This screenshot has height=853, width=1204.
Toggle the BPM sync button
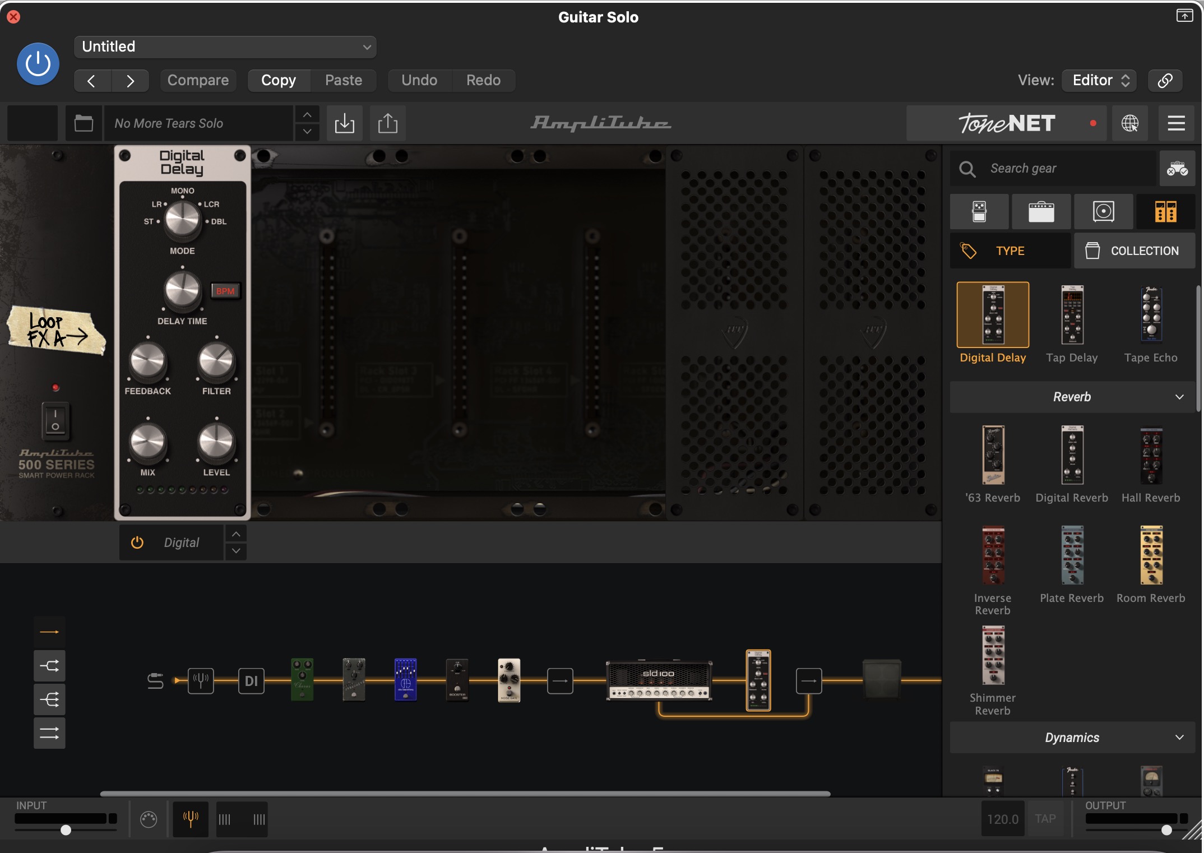click(225, 291)
